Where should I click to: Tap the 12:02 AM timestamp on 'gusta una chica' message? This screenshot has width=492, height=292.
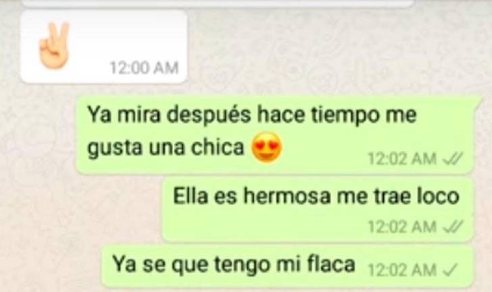(x=402, y=158)
